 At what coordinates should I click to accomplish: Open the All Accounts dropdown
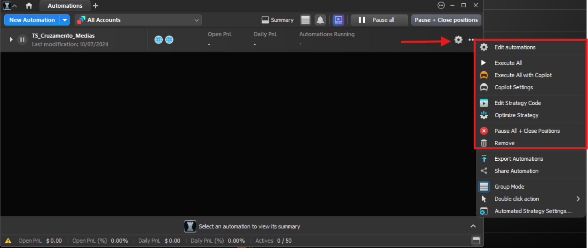[x=138, y=20]
